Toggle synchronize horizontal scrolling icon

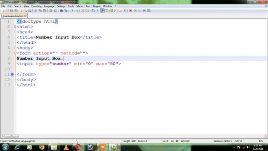[x=87, y=10]
